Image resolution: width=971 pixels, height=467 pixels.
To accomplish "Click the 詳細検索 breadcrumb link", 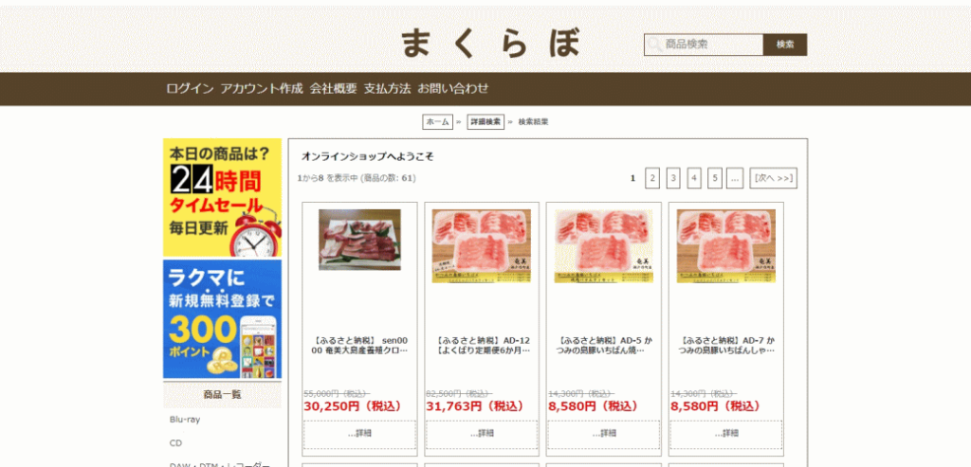I will coord(485,122).
